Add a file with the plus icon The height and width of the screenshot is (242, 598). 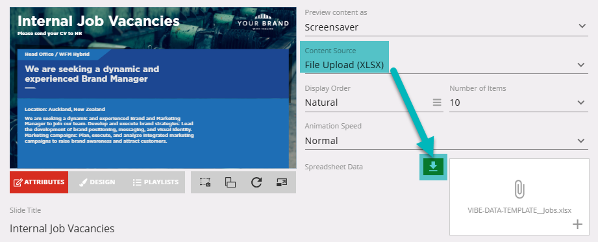(x=577, y=224)
